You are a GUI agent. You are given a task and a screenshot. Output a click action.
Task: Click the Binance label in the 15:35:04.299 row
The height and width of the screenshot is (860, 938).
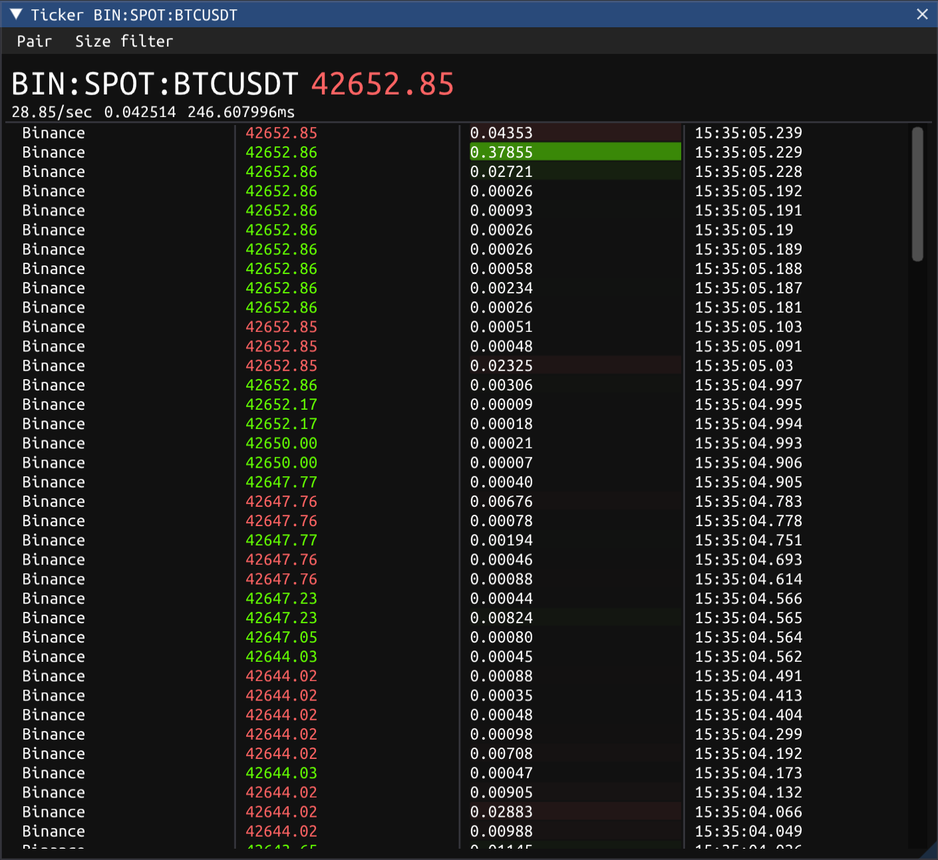[54, 734]
